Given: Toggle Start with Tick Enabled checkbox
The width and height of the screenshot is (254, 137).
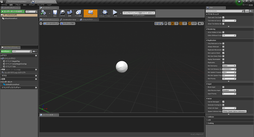Looking at the screenshot, I should point(223,18).
